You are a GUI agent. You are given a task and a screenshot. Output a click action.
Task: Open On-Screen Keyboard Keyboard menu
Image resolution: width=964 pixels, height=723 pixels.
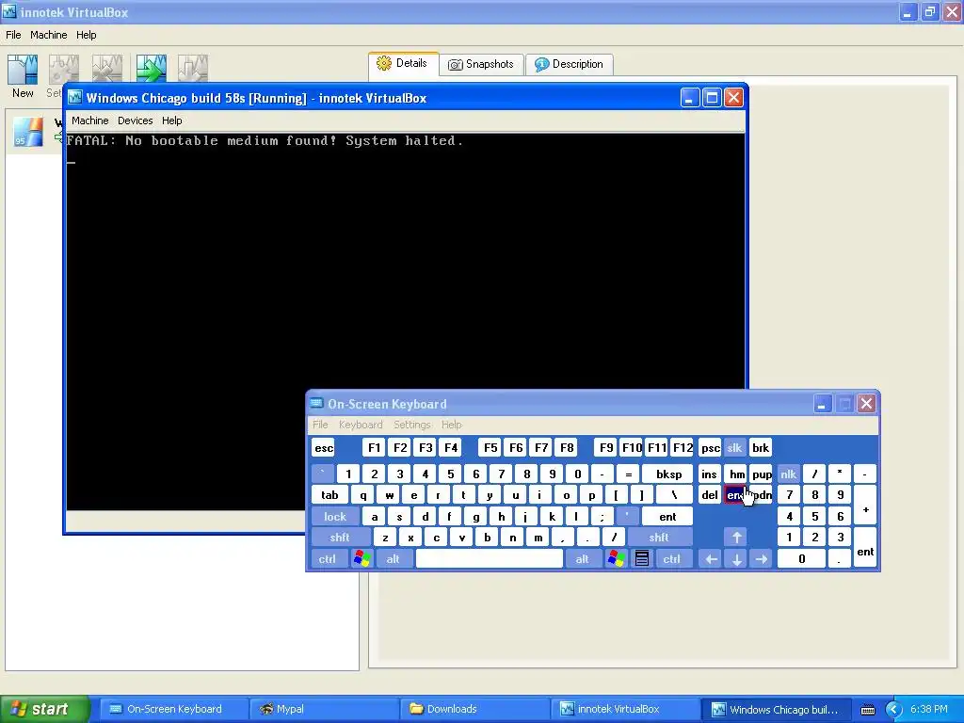[361, 425]
